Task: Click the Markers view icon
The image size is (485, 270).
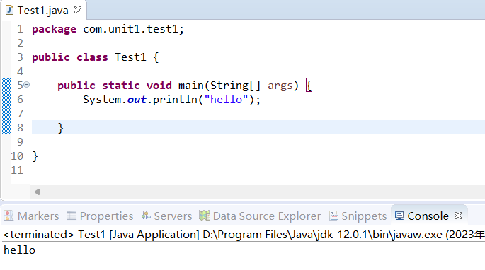Action: click(x=8, y=216)
